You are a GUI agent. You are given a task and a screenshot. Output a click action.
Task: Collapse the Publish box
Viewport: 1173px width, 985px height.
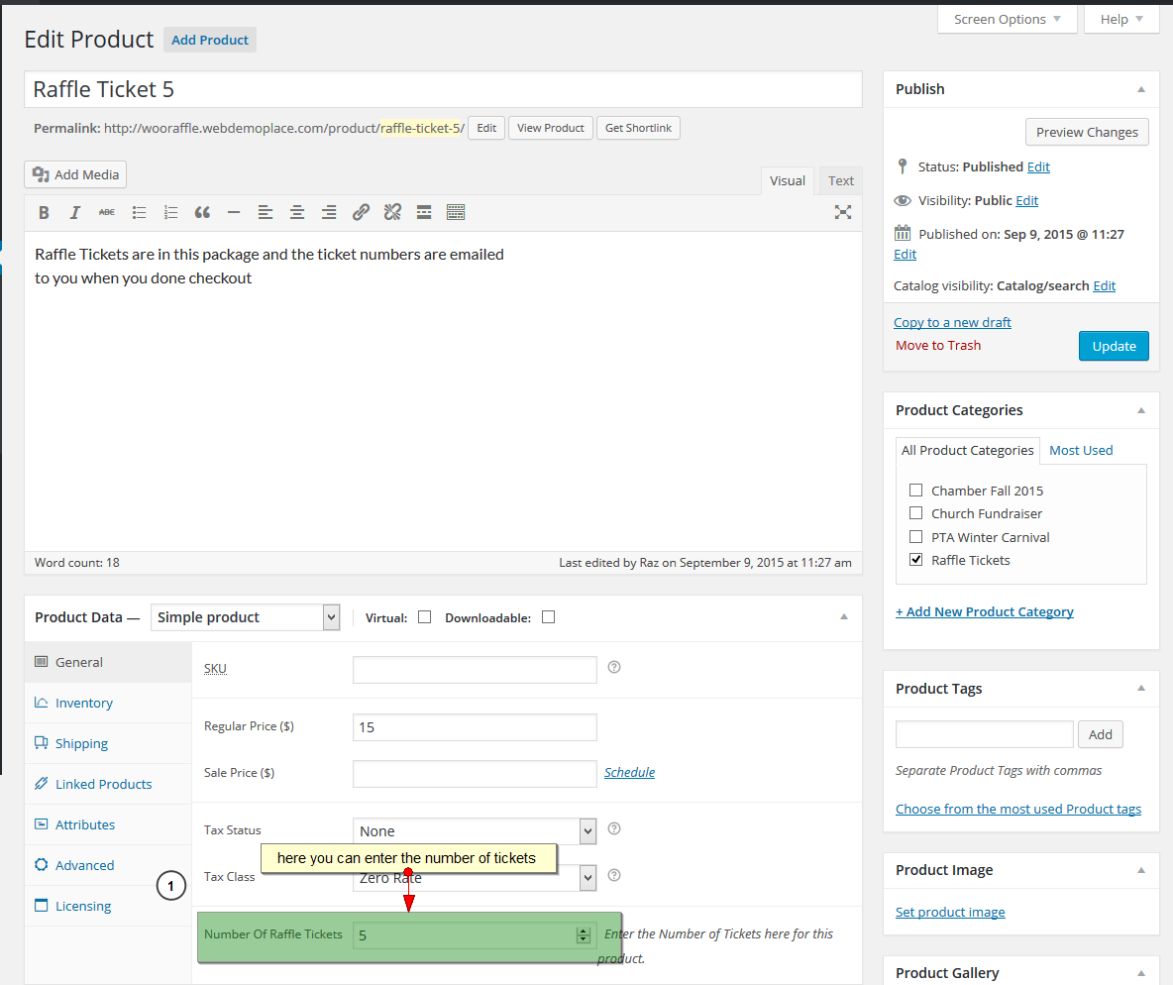pyautogui.click(x=1141, y=90)
